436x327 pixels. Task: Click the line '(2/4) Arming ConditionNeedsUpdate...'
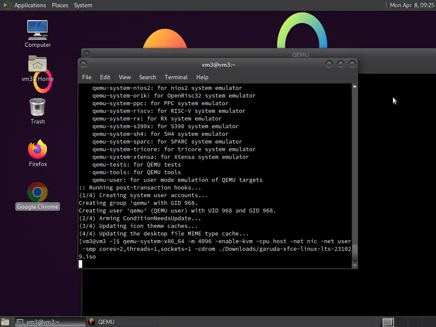(x=140, y=218)
